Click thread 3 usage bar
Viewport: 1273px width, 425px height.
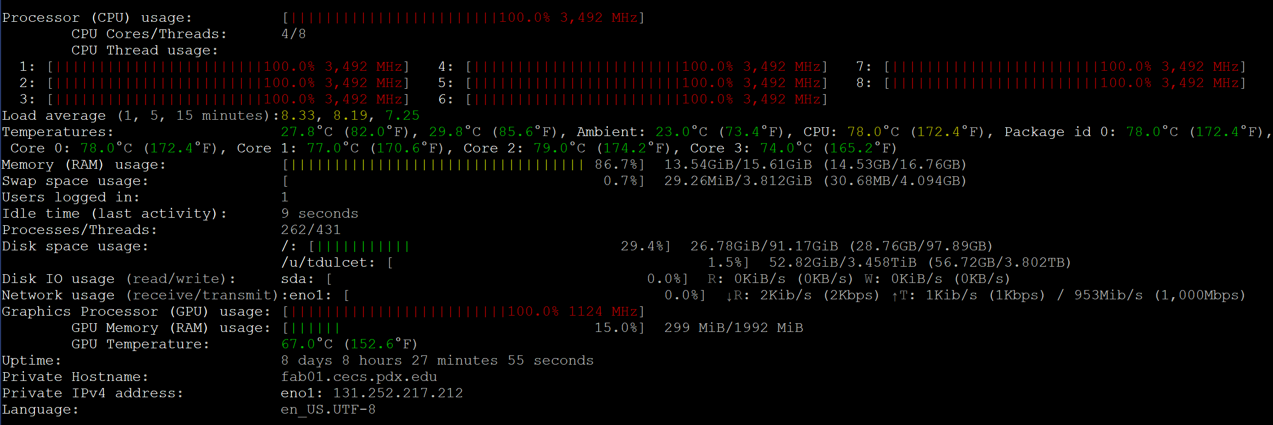228,99
